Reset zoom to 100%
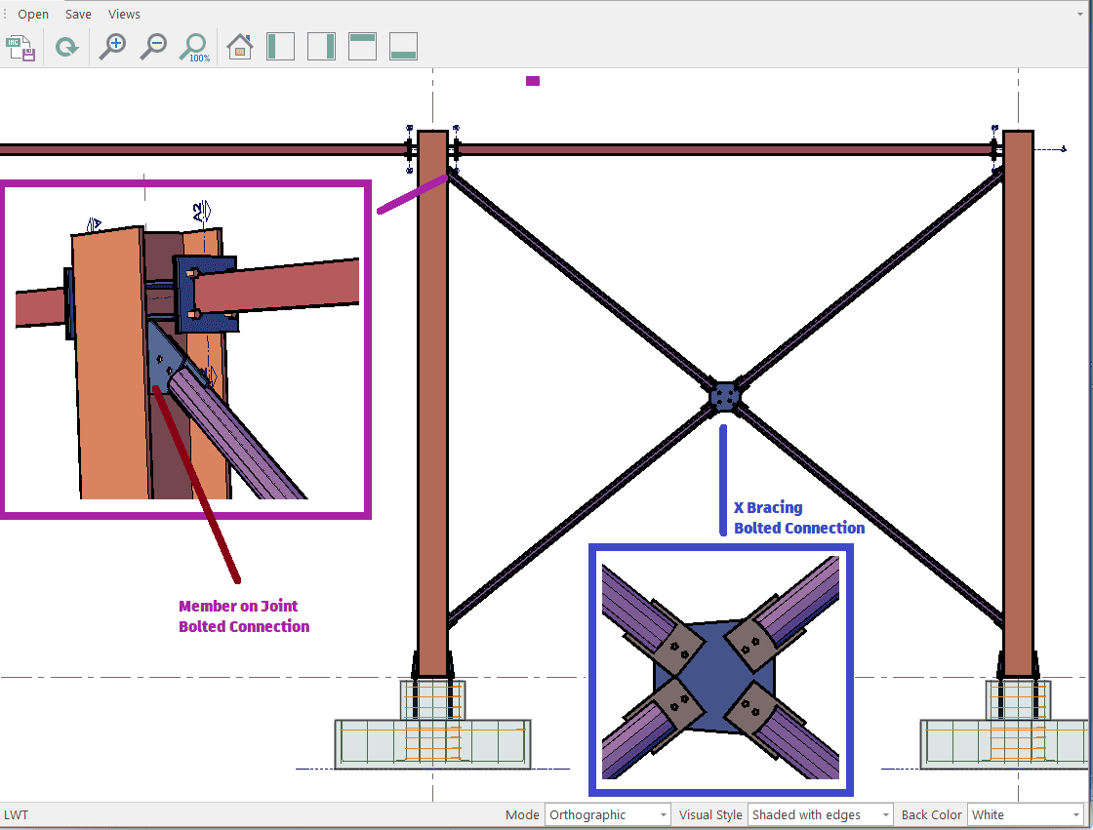This screenshot has width=1093, height=830. (195, 47)
